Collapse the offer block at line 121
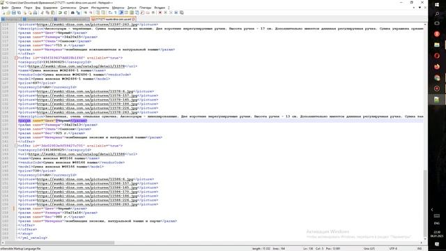 pyautogui.click(x=16, y=58)
